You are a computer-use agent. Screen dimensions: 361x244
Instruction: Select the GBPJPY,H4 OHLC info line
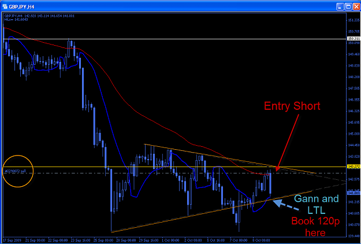pos(39,16)
